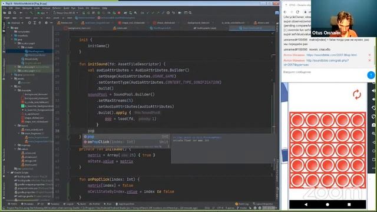Open Project panel gear settings
This screenshot has width=377, height=212.
tap(46, 23)
